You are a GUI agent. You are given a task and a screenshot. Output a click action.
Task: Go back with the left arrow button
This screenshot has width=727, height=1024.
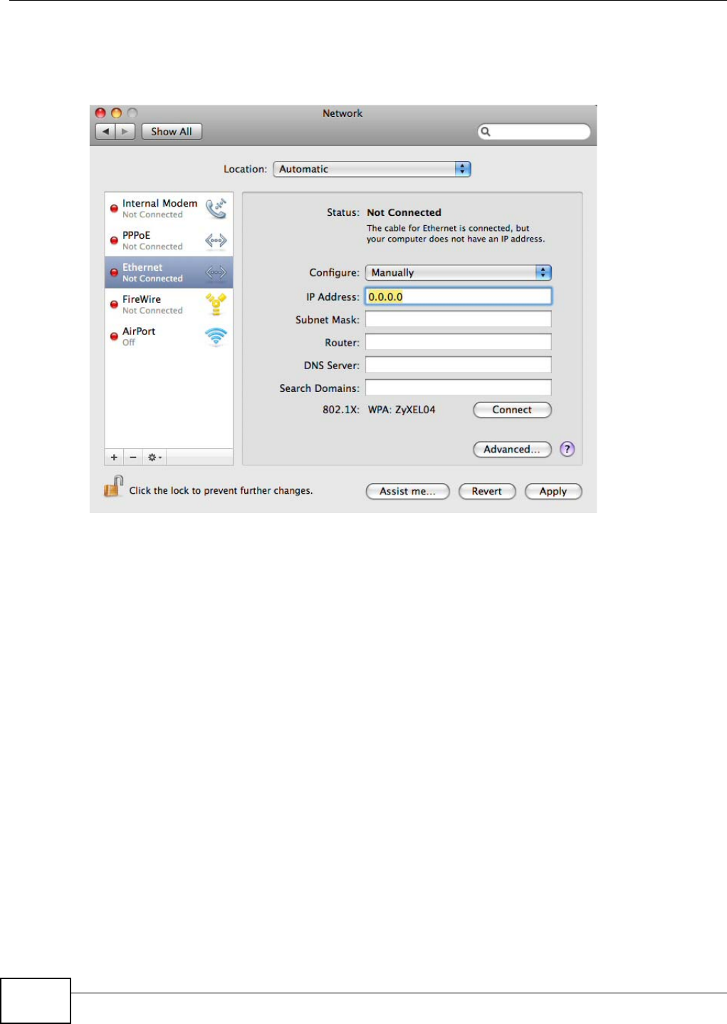tap(105, 132)
